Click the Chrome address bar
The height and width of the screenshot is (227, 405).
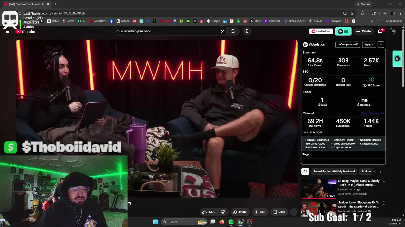coord(190,13)
